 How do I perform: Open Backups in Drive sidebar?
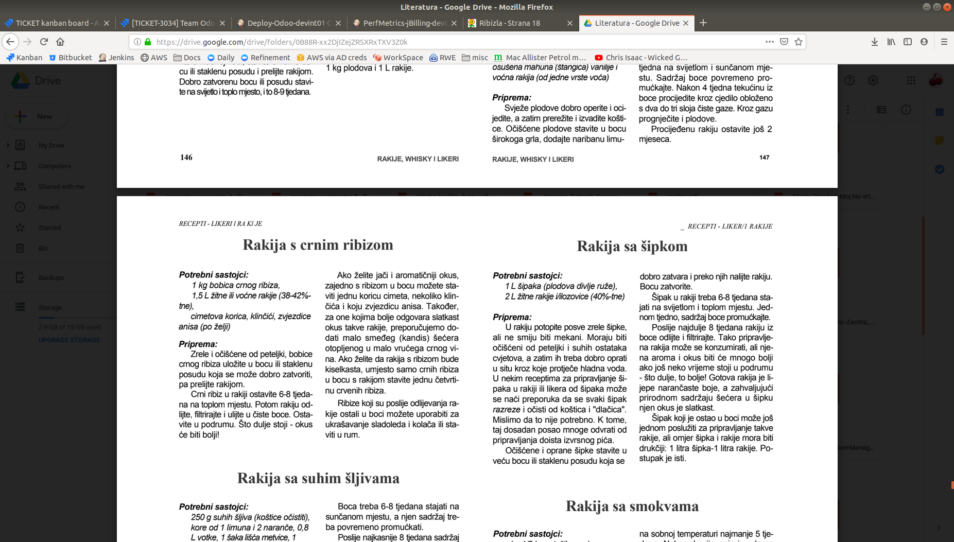[x=51, y=277]
